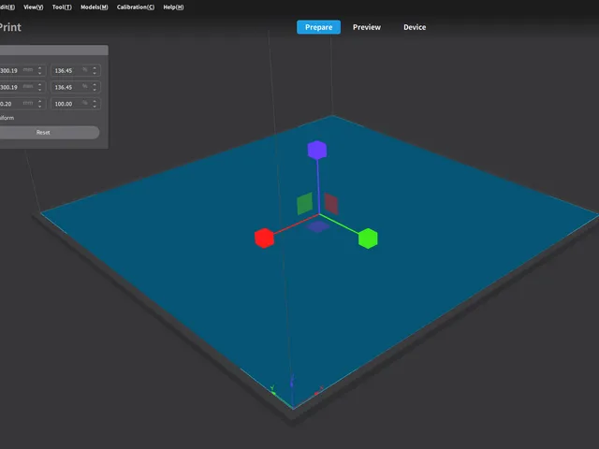Grab the blue Z-axis scale cube handle

click(317, 150)
